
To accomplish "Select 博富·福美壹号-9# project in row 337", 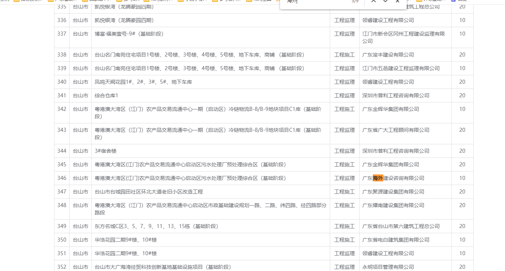I will click(x=129, y=34).
